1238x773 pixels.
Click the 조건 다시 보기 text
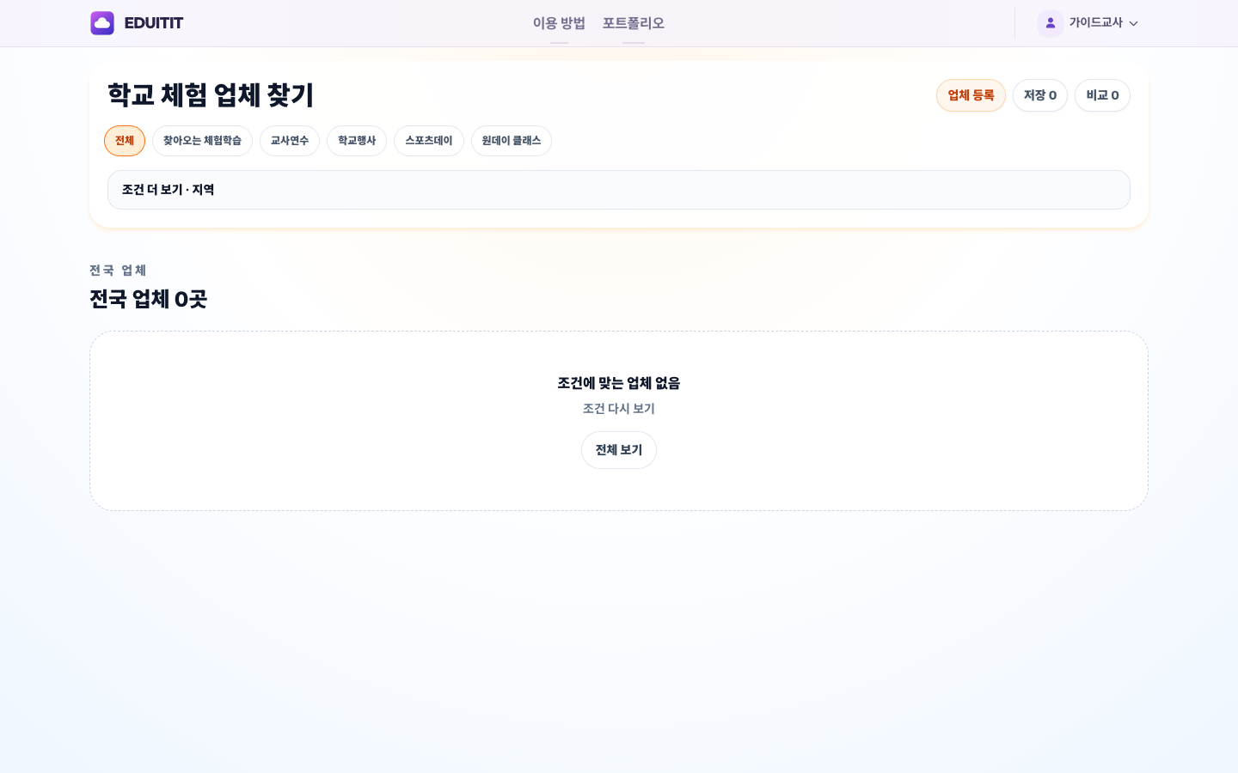click(619, 409)
